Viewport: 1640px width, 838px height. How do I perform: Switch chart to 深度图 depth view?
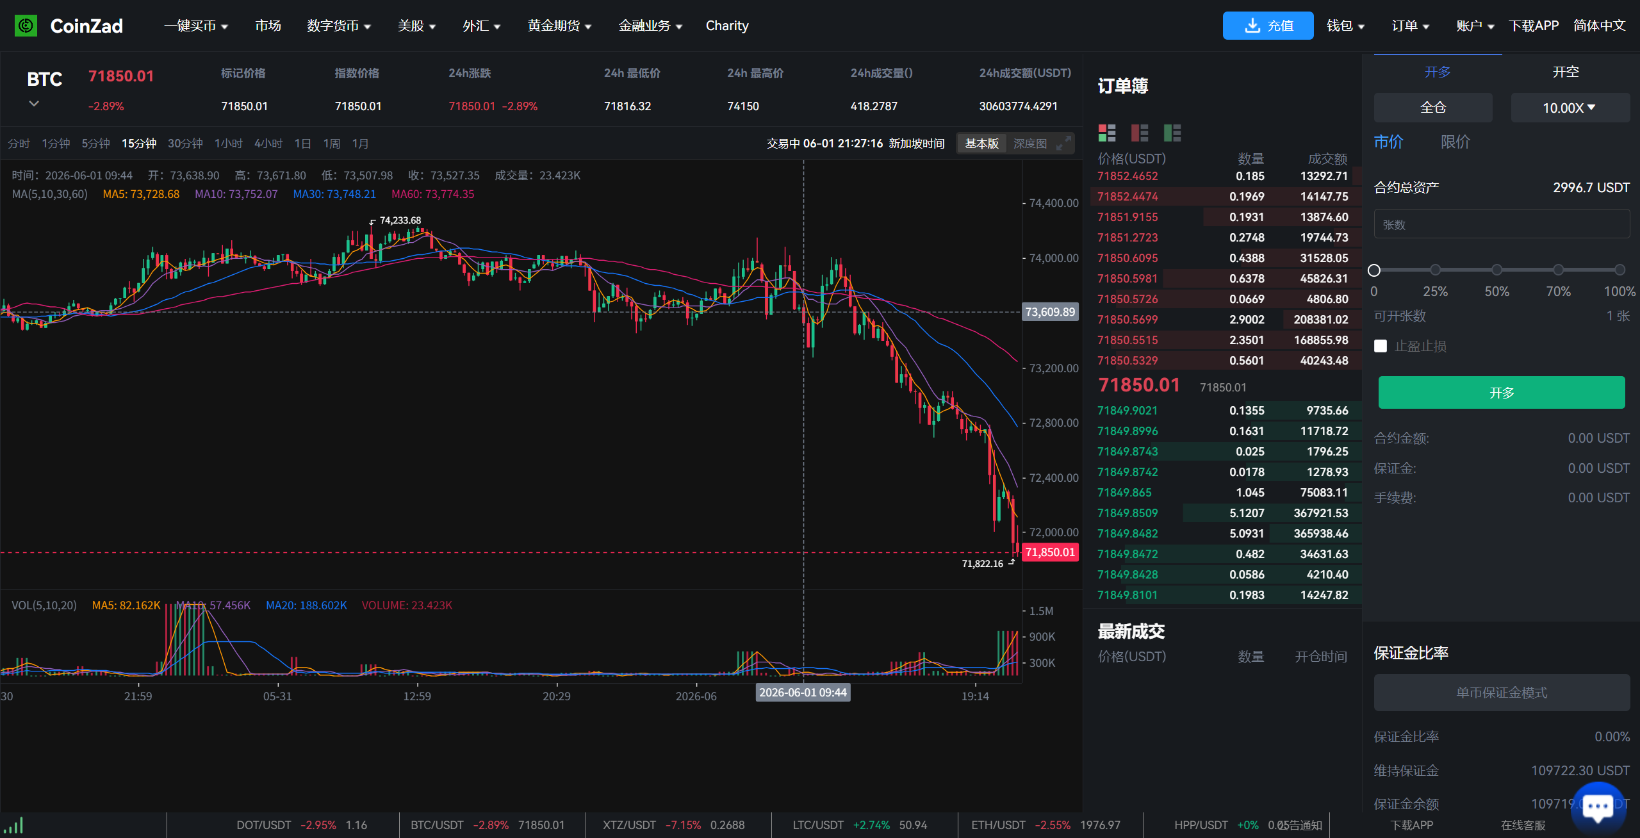tap(1030, 144)
